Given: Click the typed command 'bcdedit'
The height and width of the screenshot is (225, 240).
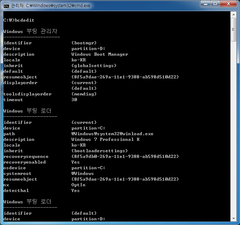Looking at the screenshot, I should click(x=24, y=20).
